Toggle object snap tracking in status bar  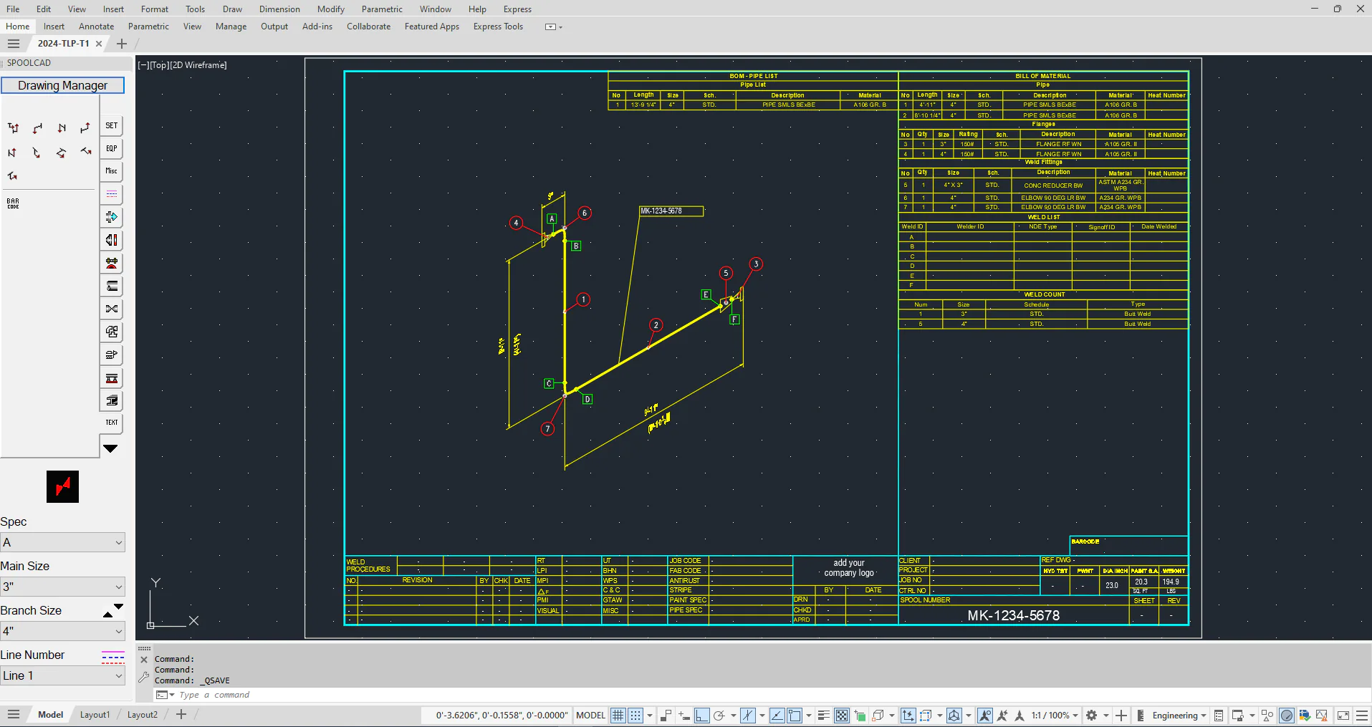777,715
